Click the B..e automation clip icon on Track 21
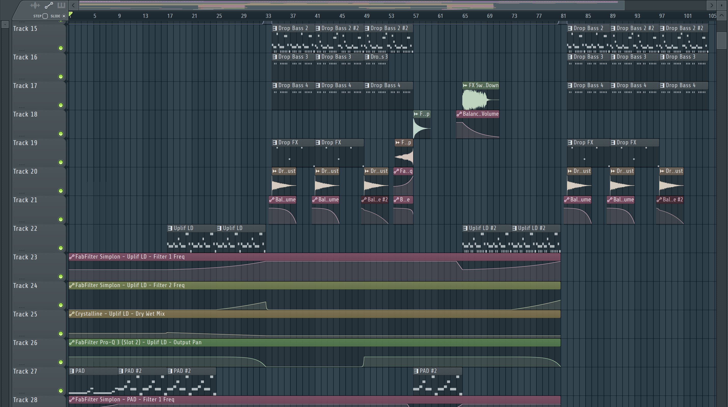 click(397, 200)
